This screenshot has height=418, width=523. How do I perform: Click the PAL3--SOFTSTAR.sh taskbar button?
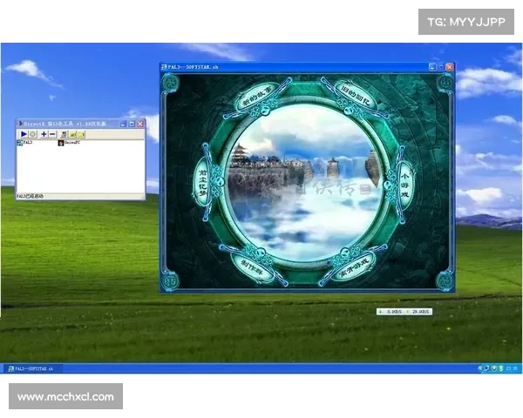(x=35, y=369)
